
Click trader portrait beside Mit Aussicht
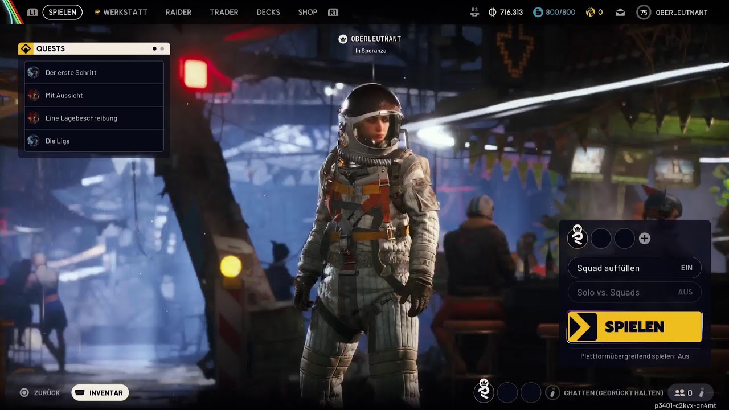[34, 95]
